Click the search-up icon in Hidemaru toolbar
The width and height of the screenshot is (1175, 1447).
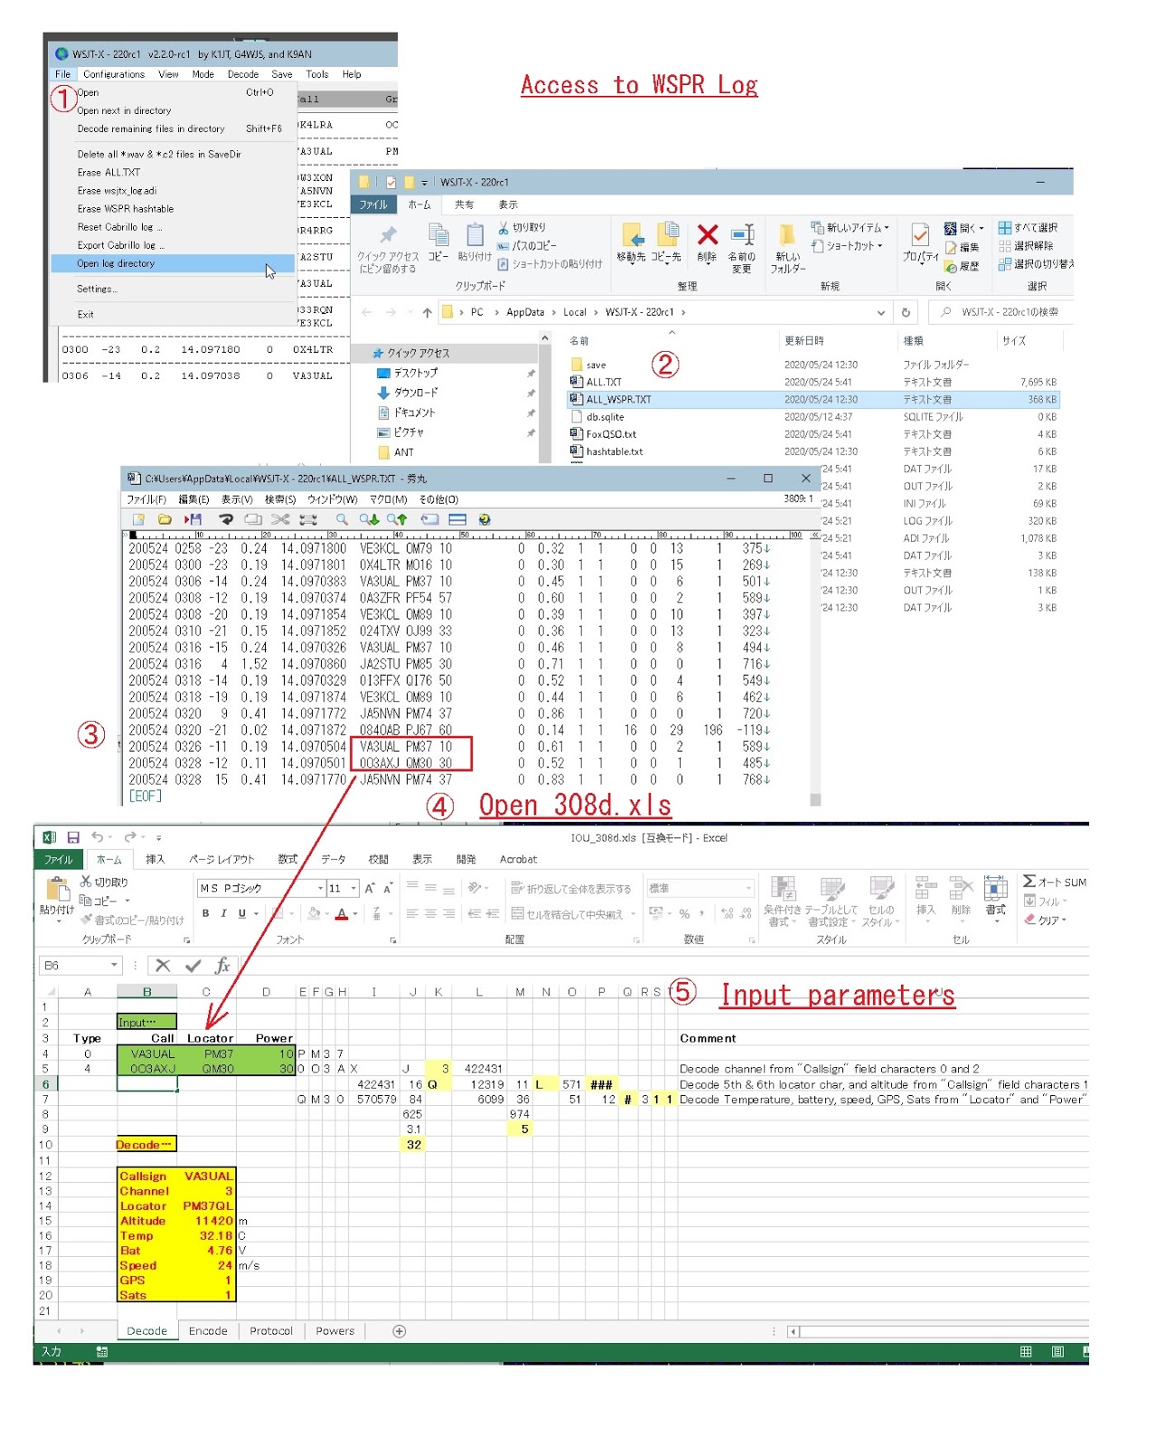(x=398, y=519)
